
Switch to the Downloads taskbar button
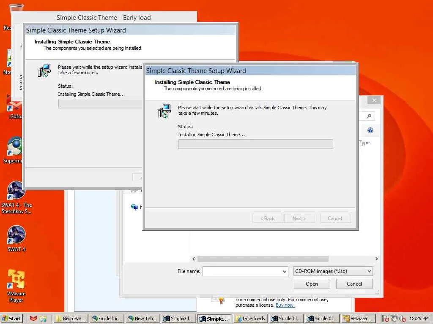250,319
